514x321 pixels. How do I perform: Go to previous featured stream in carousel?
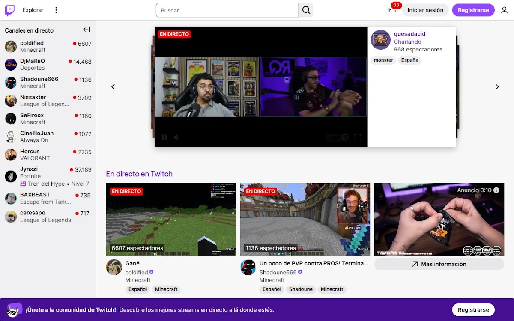113,87
